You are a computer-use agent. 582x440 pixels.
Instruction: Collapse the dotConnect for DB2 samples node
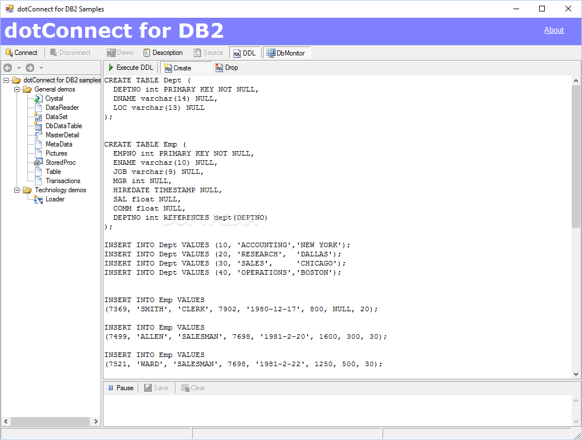click(x=6, y=80)
